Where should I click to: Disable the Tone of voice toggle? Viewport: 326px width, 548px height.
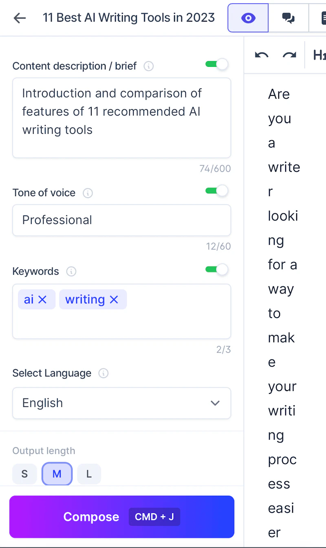pyautogui.click(x=217, y=191)
